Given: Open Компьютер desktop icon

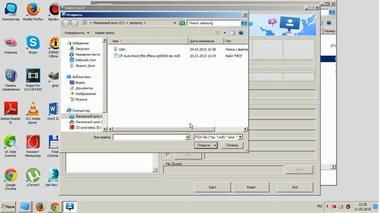Looking at the screenshot, I should (11, 12).
